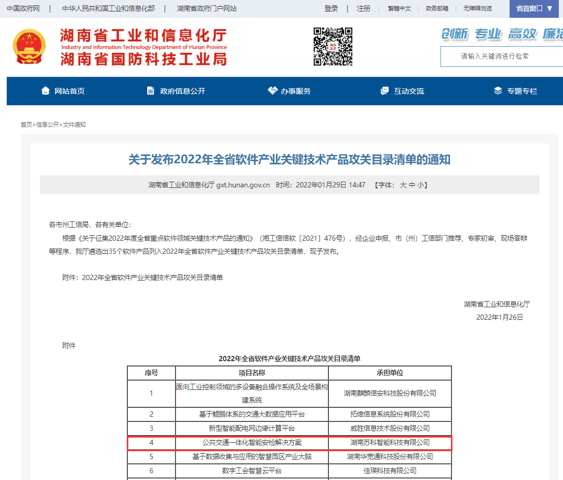Select the 专业 badge

(488, 32)
